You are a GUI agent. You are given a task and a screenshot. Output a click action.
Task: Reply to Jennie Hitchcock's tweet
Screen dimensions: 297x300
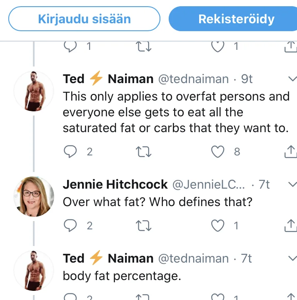tap(71, 226)
